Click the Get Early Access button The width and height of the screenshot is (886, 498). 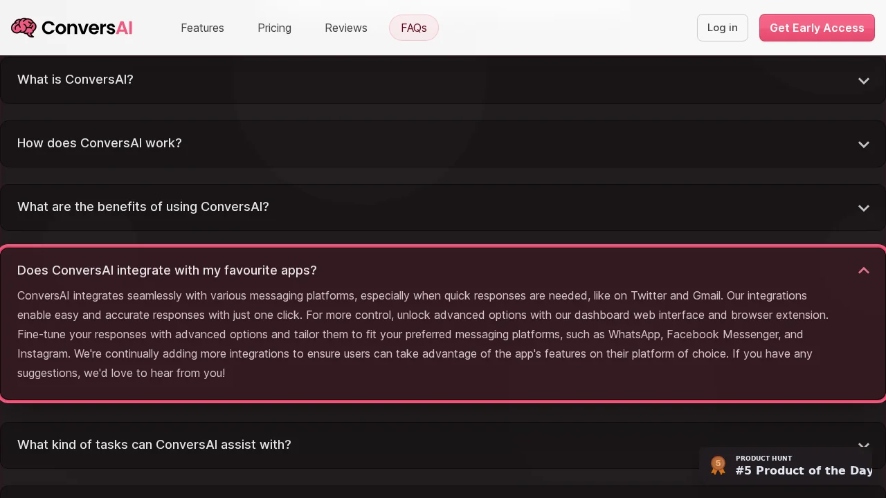(x=817, y=28)
